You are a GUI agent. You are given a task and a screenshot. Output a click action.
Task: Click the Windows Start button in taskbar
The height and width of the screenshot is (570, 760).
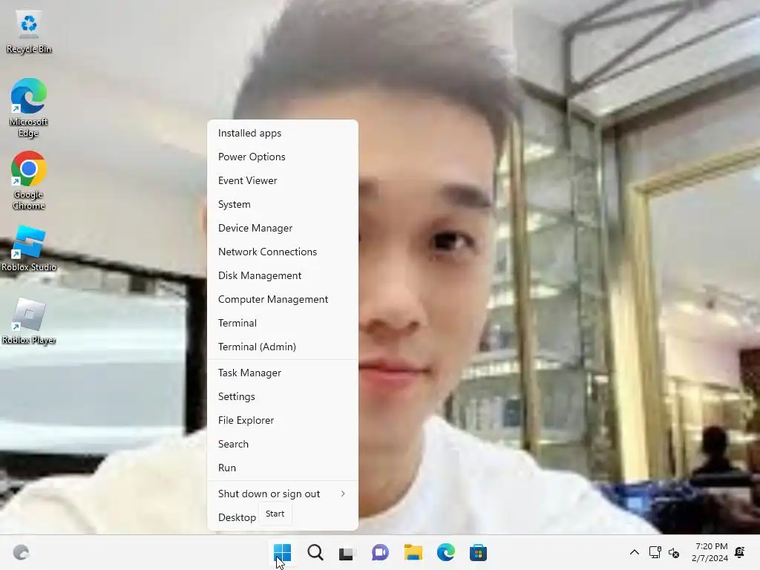coord(282,552)
